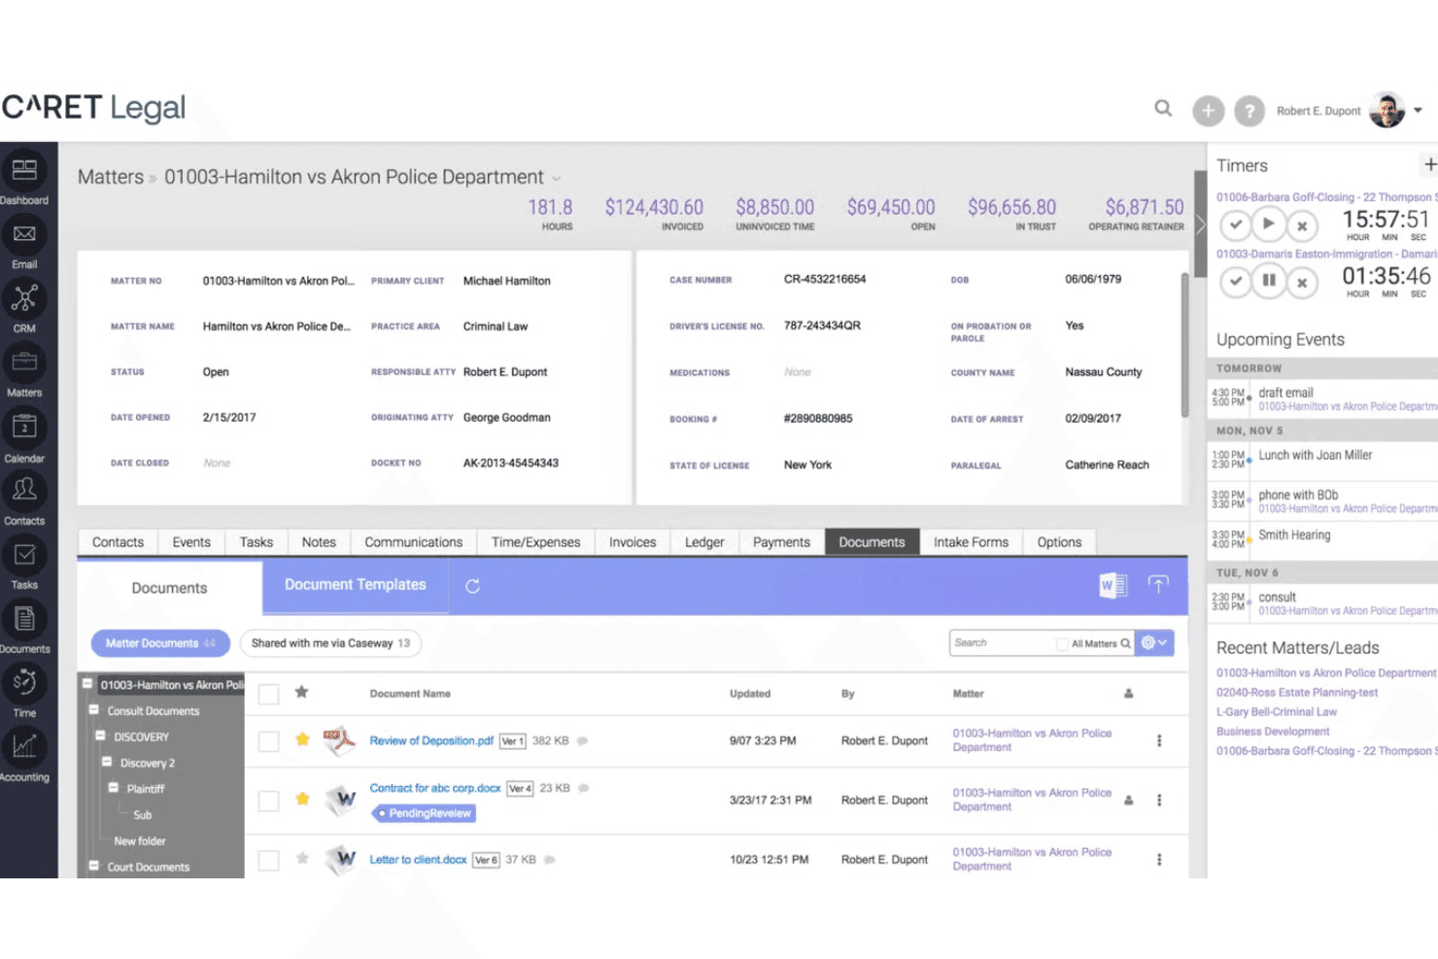
Task: Check the box for Review of Deposition.pdf
Action: (269, 741)
